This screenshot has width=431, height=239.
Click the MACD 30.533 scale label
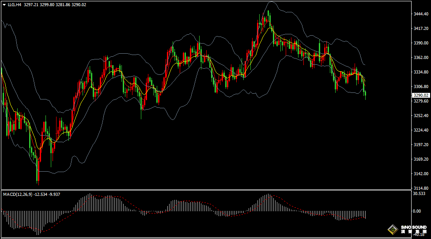pos(419,194)
